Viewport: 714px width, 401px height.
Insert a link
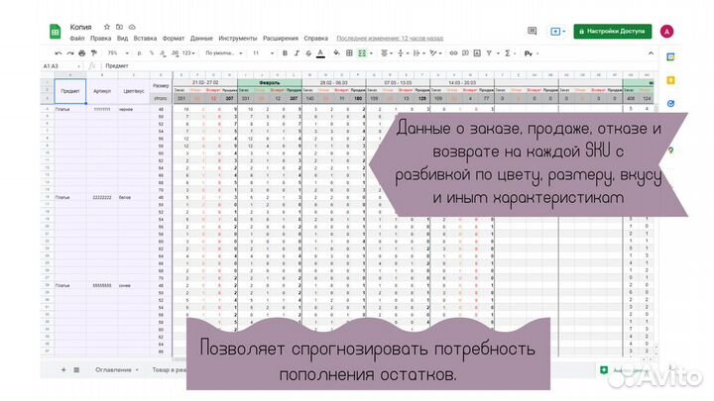(453, 53)
